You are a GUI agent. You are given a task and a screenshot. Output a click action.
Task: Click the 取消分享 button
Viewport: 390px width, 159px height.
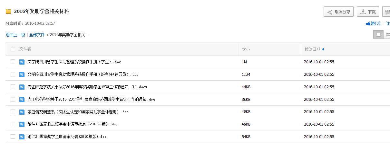pyautogui.click(x=338, y=12)
